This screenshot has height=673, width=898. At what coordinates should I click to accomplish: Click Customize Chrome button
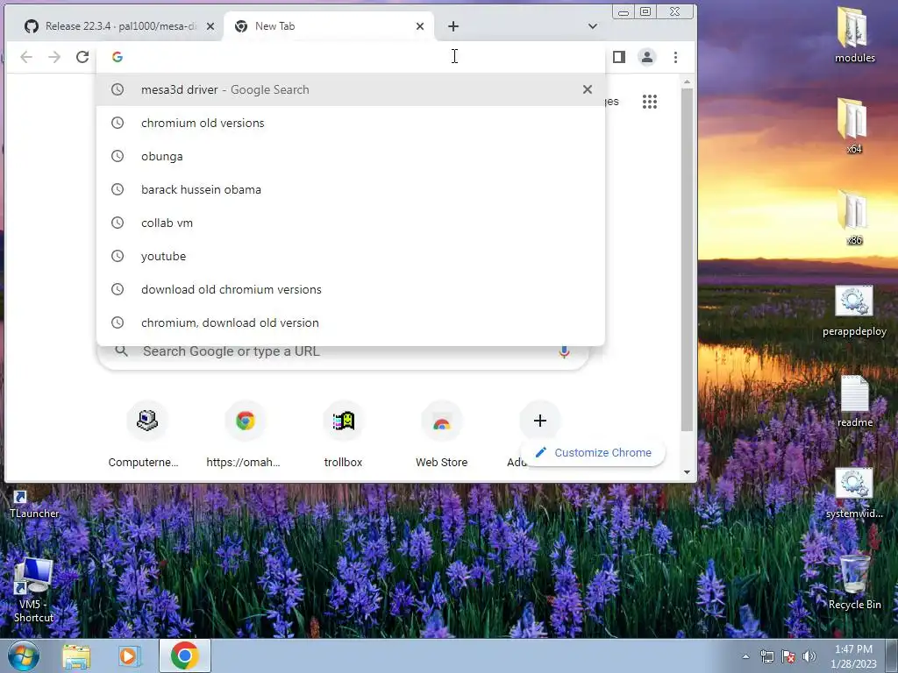[x=594, y=453]
